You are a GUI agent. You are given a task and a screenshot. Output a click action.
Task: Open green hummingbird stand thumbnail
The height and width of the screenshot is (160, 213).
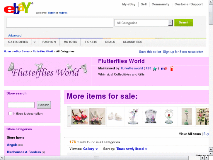click(187, 117)
